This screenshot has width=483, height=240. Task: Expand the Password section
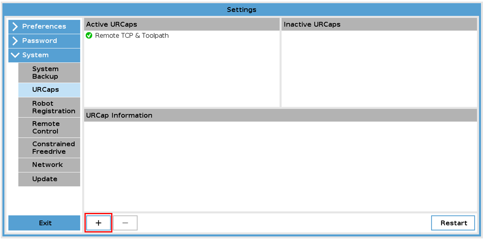[44, 41]
